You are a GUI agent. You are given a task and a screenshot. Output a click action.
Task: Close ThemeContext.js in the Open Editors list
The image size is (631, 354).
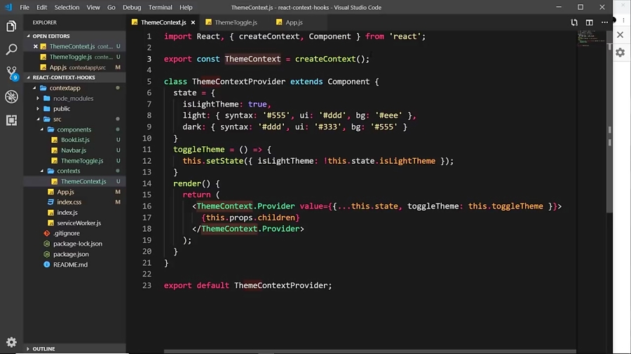pyautogui.click(x=36, y=47)
